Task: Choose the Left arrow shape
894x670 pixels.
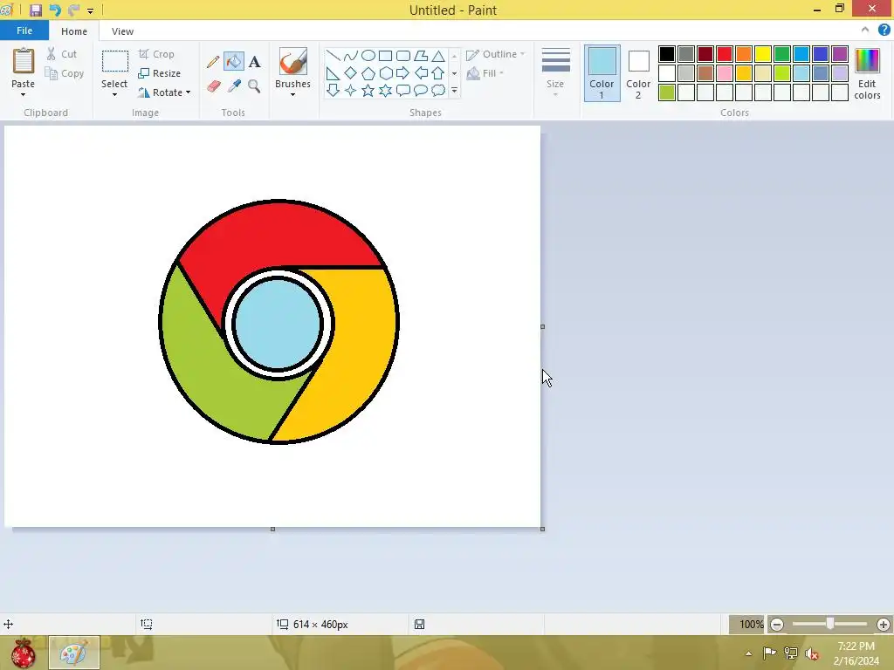Action: 421,73
